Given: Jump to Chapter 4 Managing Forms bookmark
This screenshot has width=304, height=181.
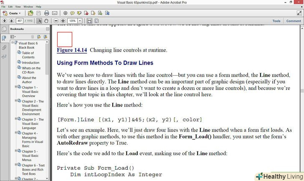Looking at the screenshot, I should click(x=33, y=140).
